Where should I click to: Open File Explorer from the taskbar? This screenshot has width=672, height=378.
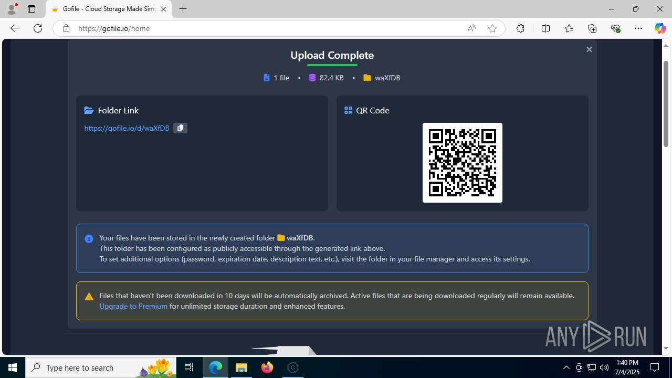[241, 367]
